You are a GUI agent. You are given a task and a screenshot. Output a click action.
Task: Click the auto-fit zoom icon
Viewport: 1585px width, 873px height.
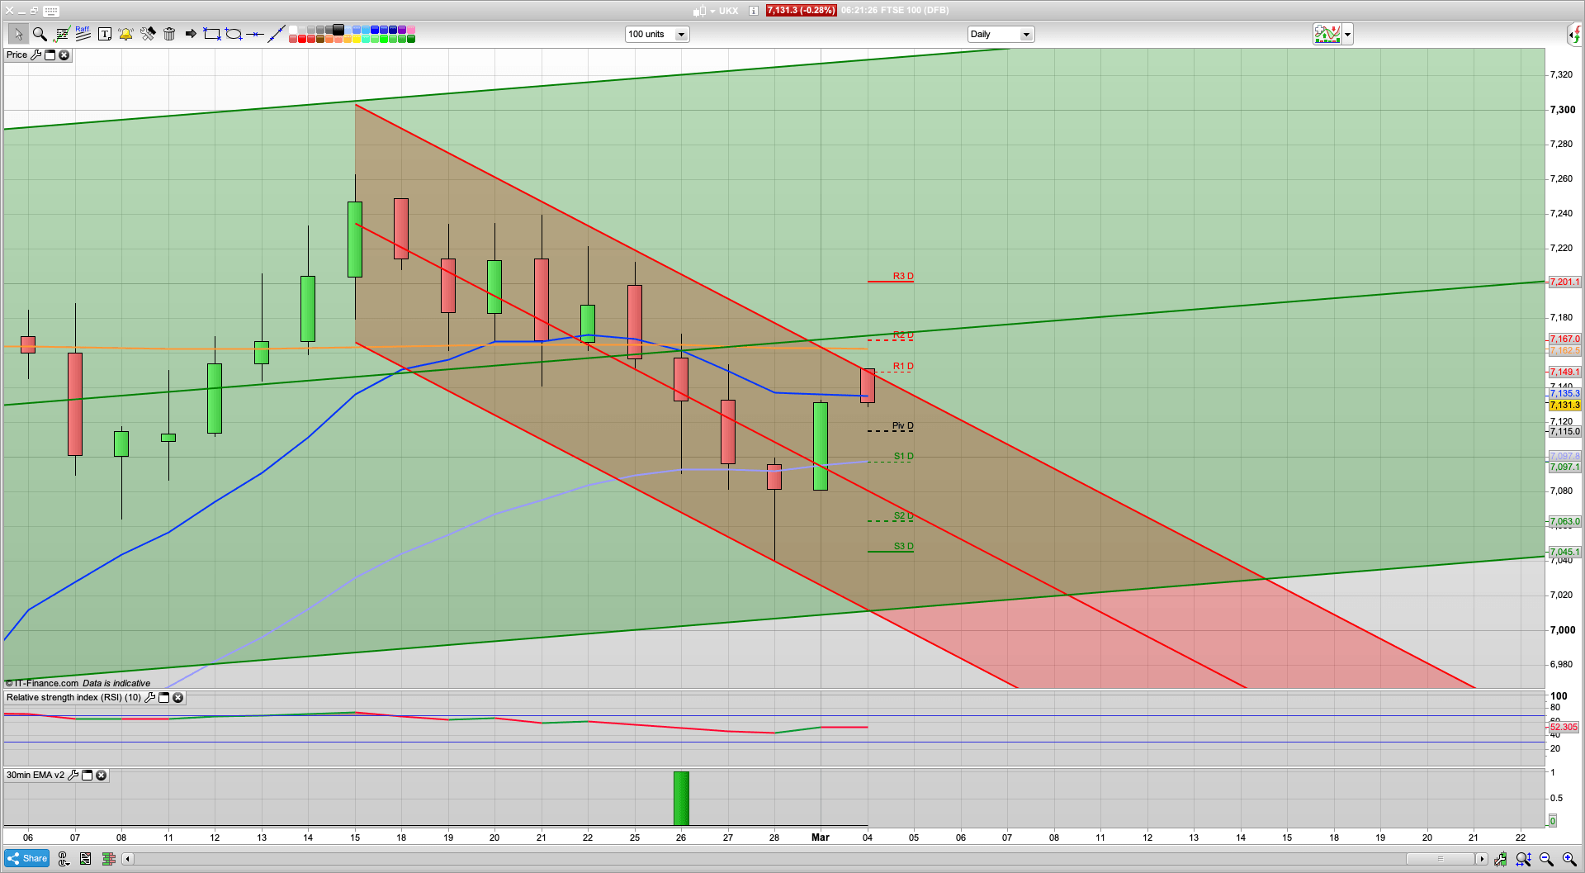[1523, 859]
